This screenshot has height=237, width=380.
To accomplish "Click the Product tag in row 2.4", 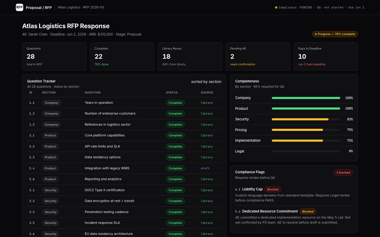I will [x=50, y=168].
